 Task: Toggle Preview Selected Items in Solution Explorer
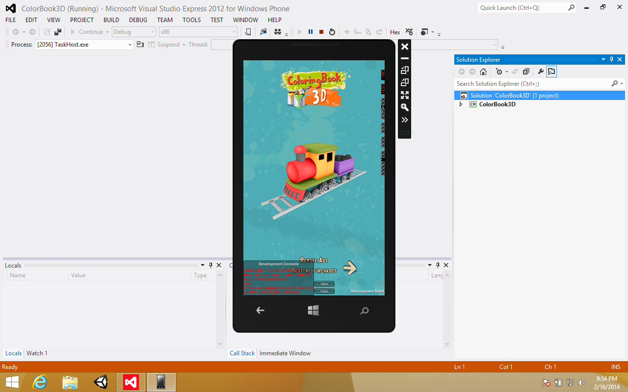(x=551, y=72)
